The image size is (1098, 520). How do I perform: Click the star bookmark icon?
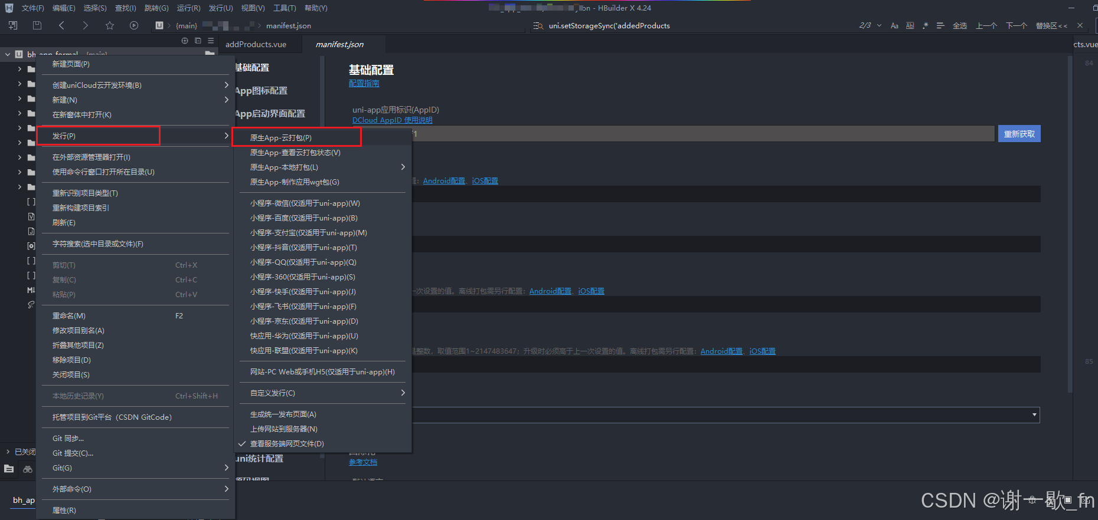coord(109,25)
